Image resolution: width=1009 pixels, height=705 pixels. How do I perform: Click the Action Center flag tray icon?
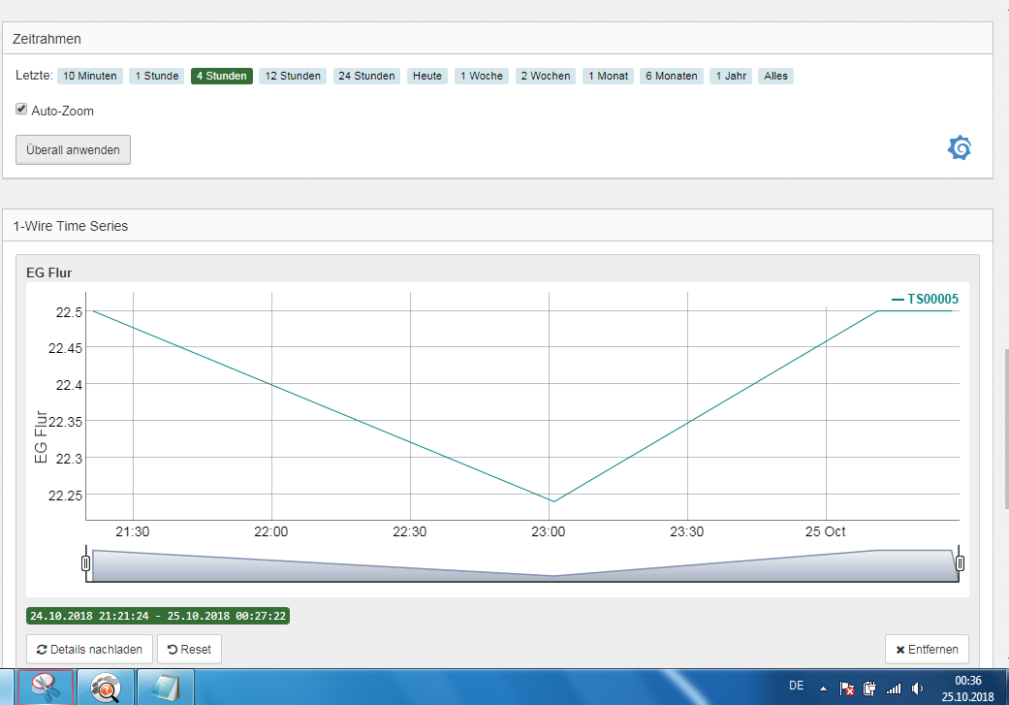(847, 689)
